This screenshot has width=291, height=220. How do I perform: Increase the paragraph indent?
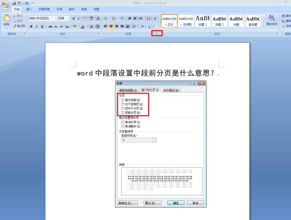(135, 18)
